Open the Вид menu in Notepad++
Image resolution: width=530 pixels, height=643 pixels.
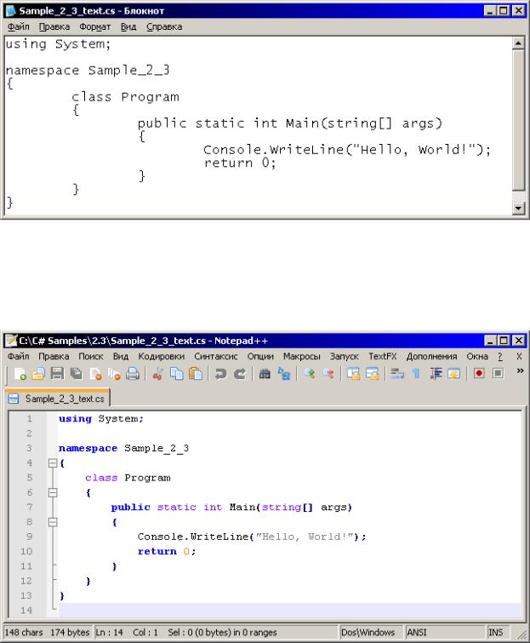click(x=121, y=356)
